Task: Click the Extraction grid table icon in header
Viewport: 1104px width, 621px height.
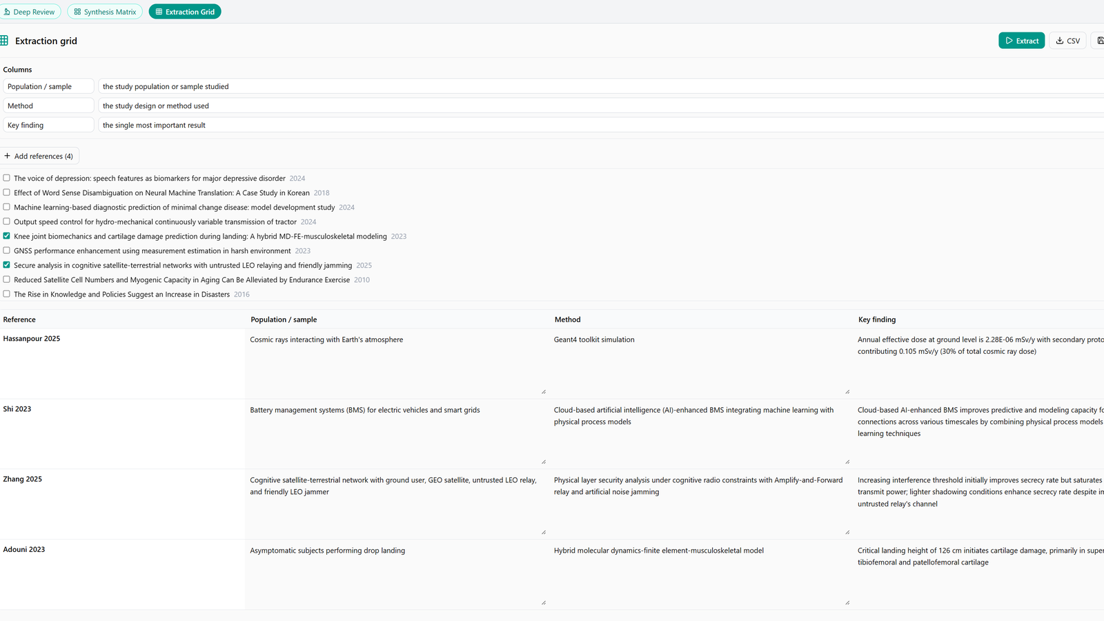Action: pyautogui.click(x=4, y=41)
